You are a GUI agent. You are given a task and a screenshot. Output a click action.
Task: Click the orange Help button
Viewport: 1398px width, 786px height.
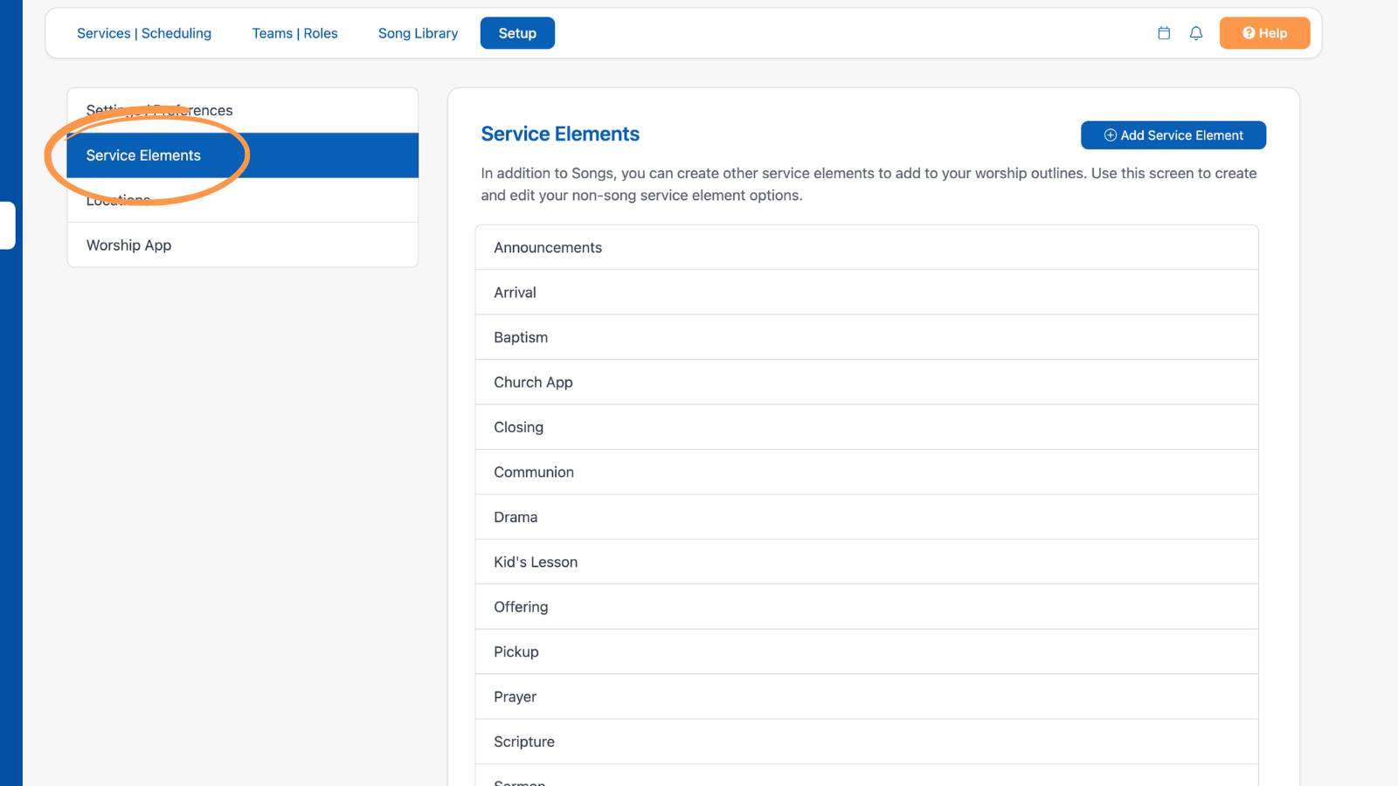1264,33
